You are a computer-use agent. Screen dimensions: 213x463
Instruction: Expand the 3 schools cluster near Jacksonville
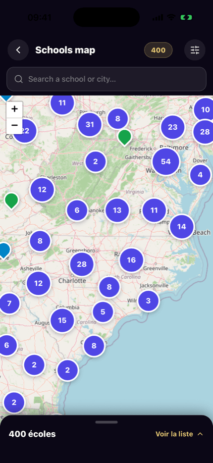pos(148,301)
